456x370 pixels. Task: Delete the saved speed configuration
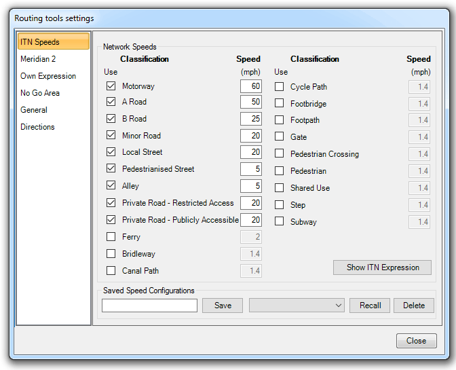click(413, 306)
